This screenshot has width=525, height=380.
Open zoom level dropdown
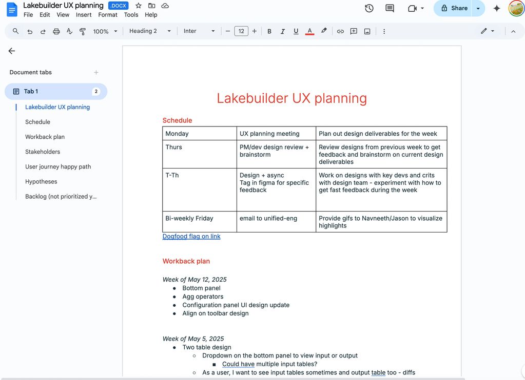105,31
